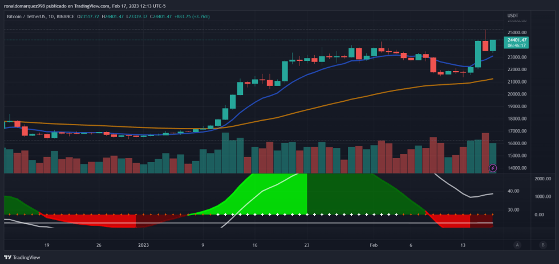Click the TradingView logo at bottom left
Image resolution: width=559 pixels, height=264 pixels.
pos(22,257)
